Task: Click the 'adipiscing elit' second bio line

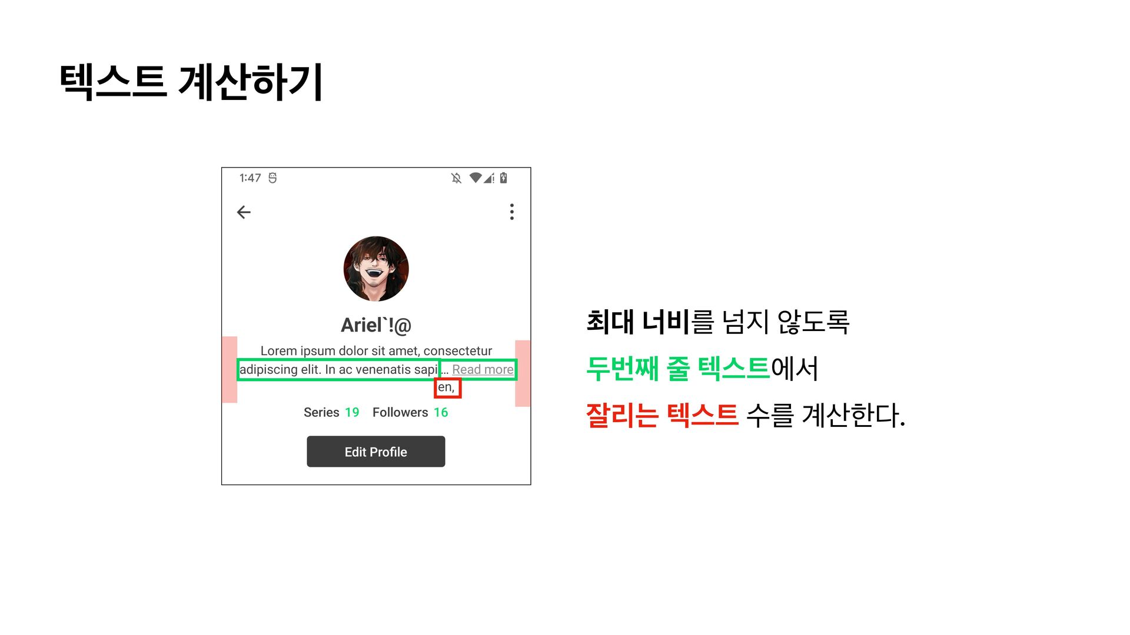Action: tap(339, 370)
